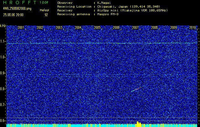This screenshot has height=127, width=200.
Task: Click the Maspro FM-3 antenna text
Action: [x=108, y=14]
